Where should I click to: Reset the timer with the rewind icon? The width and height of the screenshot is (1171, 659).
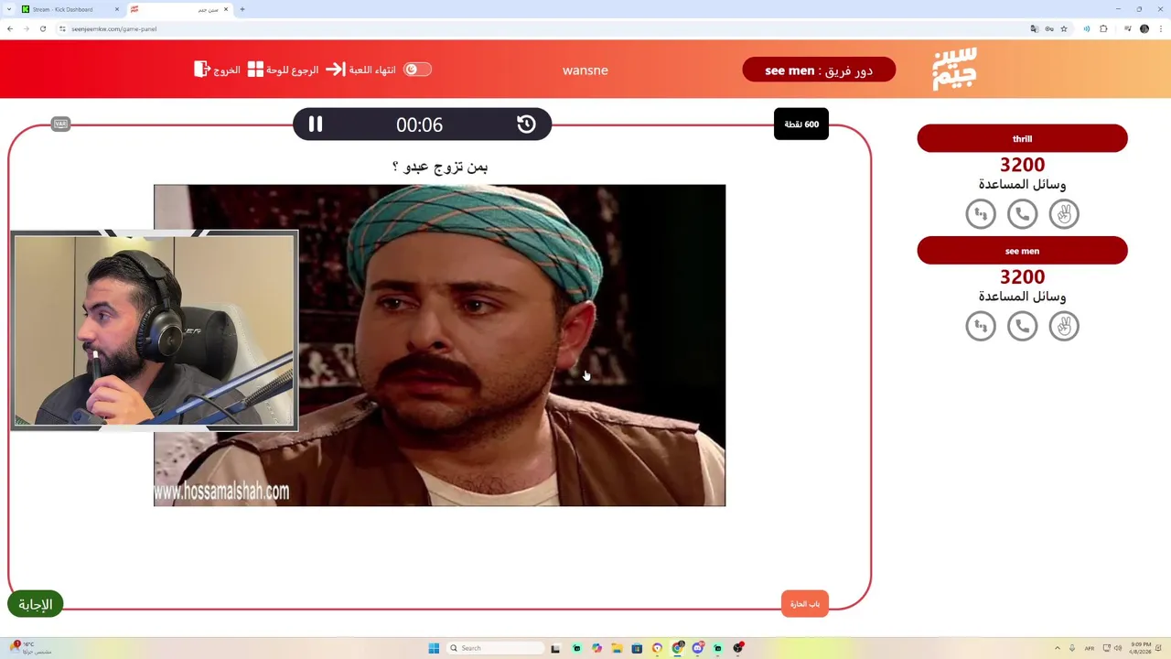click(x=526, y=124)
